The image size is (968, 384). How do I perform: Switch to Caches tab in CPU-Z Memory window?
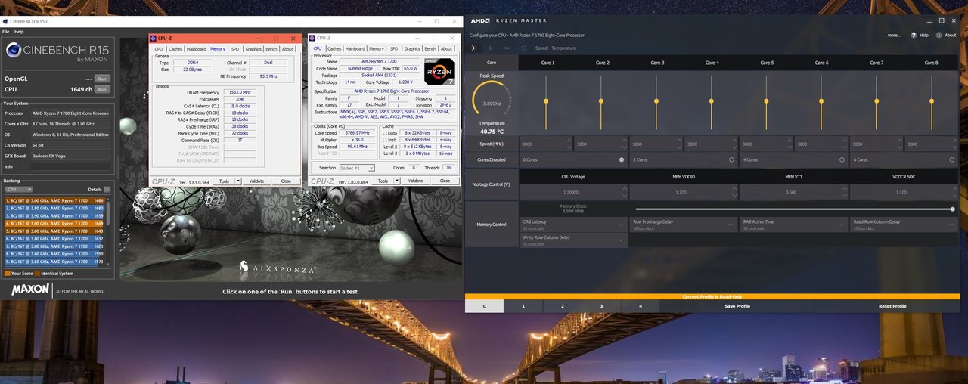click(175, 48)
